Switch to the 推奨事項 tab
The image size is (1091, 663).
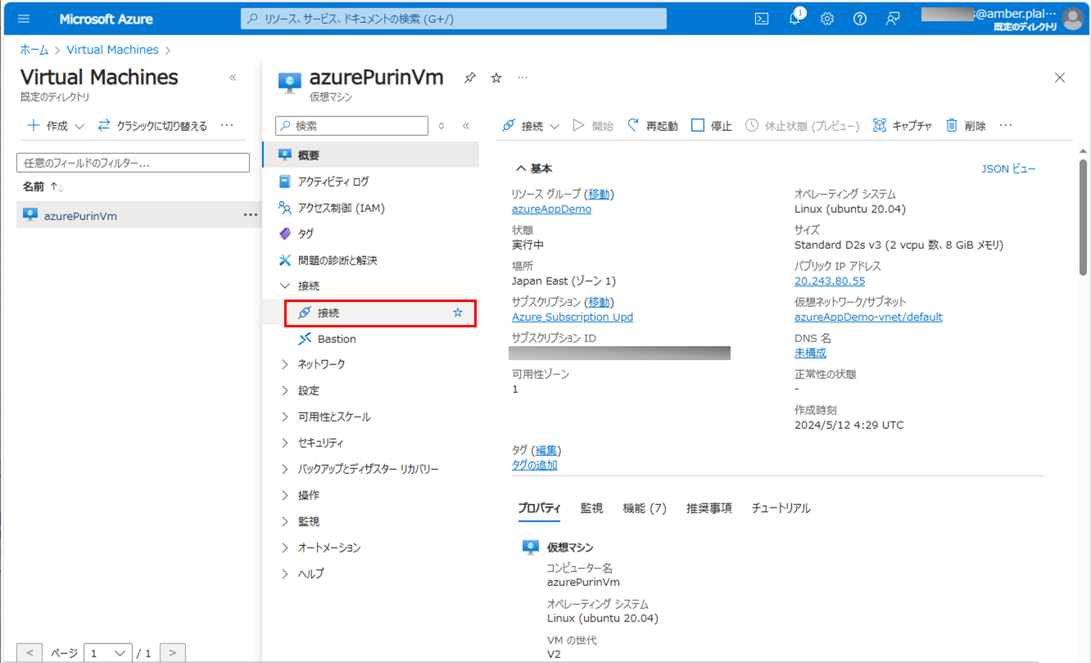[709, 508]
